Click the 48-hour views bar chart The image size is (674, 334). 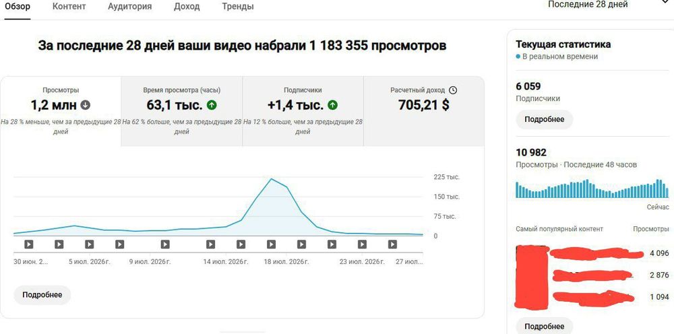coord(592,189)
